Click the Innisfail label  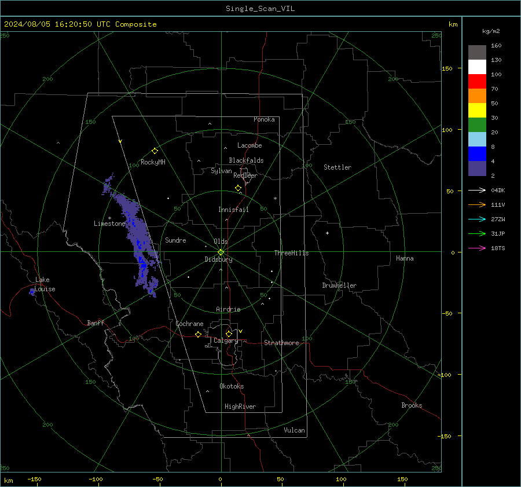coord(233,210)
